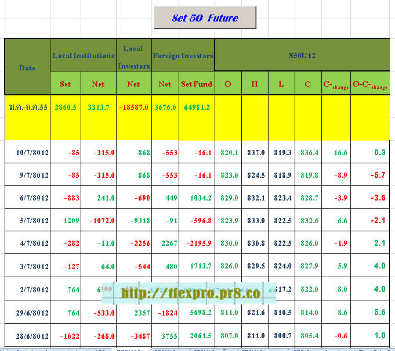
Task: Select the O-C-change column header
Action: tap(370, 84)
